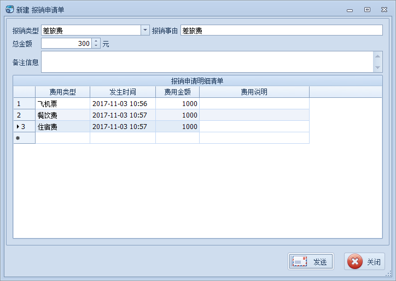Click 费用说明 cell in 餐饮费 row
This screenshot has height=281, width=396.
click(x=254, y=115)
